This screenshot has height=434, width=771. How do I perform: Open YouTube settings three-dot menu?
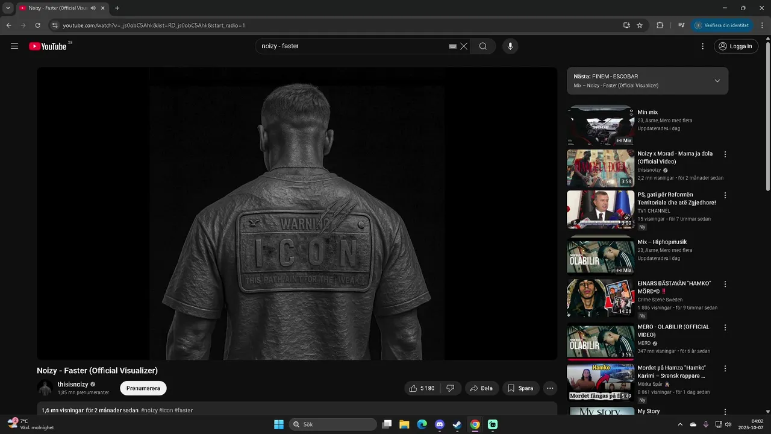click(702, 46)
